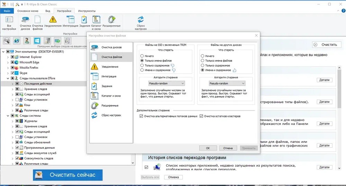346x186 pixels.
Task: Expand the Mozilla Firefox tree node
Action: 8,68
